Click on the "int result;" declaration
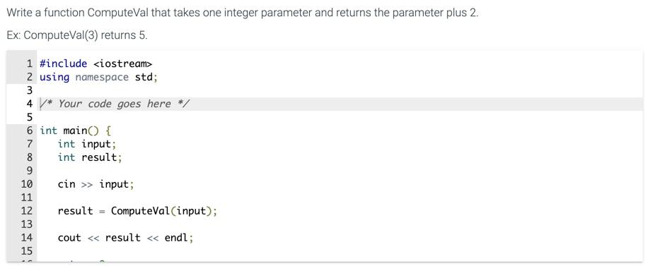The image size is (648, 266). click(90, 157)
